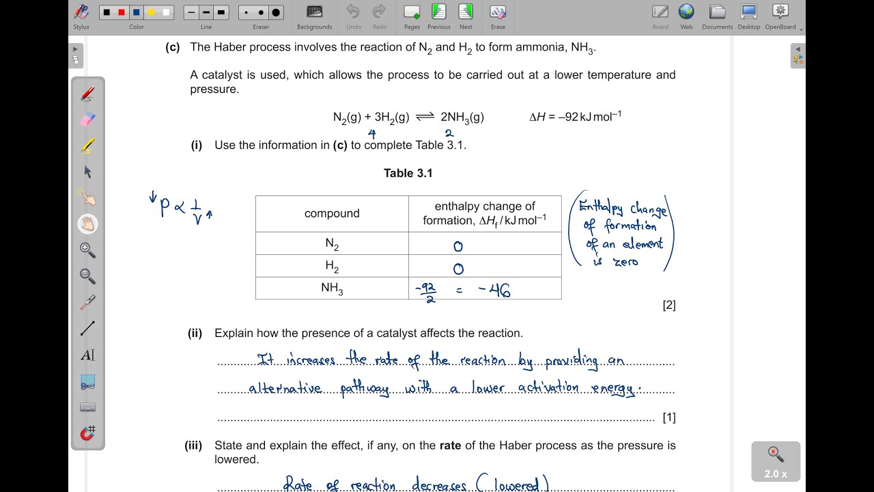Screen dimensions: 874x492
Task: Open the Backgrounds chooser
Action: (314, 16)
